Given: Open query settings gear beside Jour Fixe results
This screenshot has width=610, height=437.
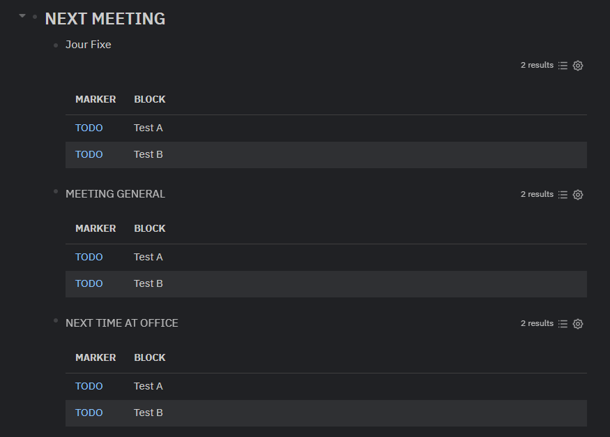Looking at the screenshot, I should 577,65.
